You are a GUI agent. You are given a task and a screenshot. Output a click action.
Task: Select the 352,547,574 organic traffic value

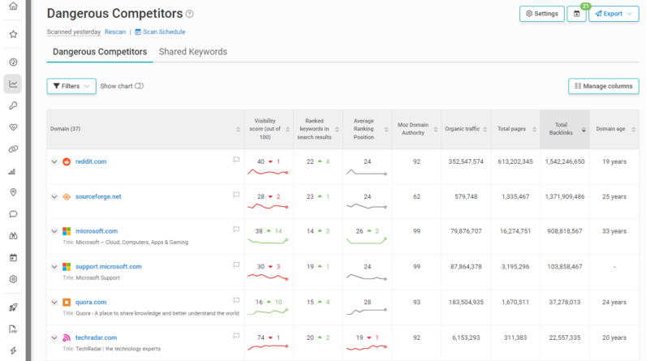(x=466, y=161)
